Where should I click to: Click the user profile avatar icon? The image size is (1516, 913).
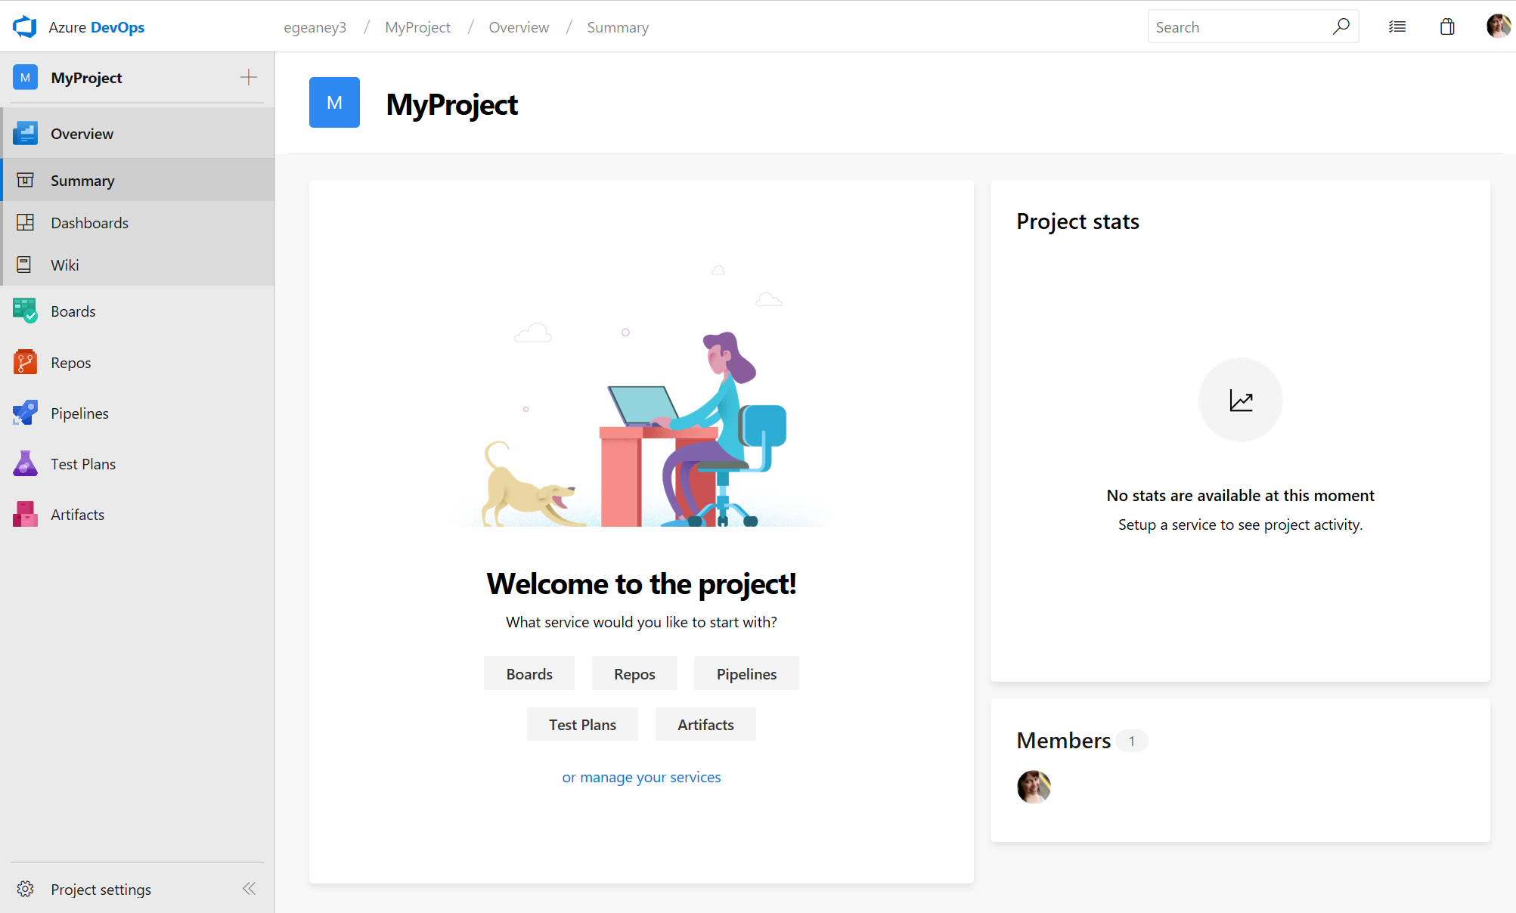[x=1499, y=26]
